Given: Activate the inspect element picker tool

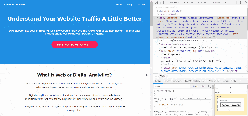Looking at the screenshot, I should 157,2.
